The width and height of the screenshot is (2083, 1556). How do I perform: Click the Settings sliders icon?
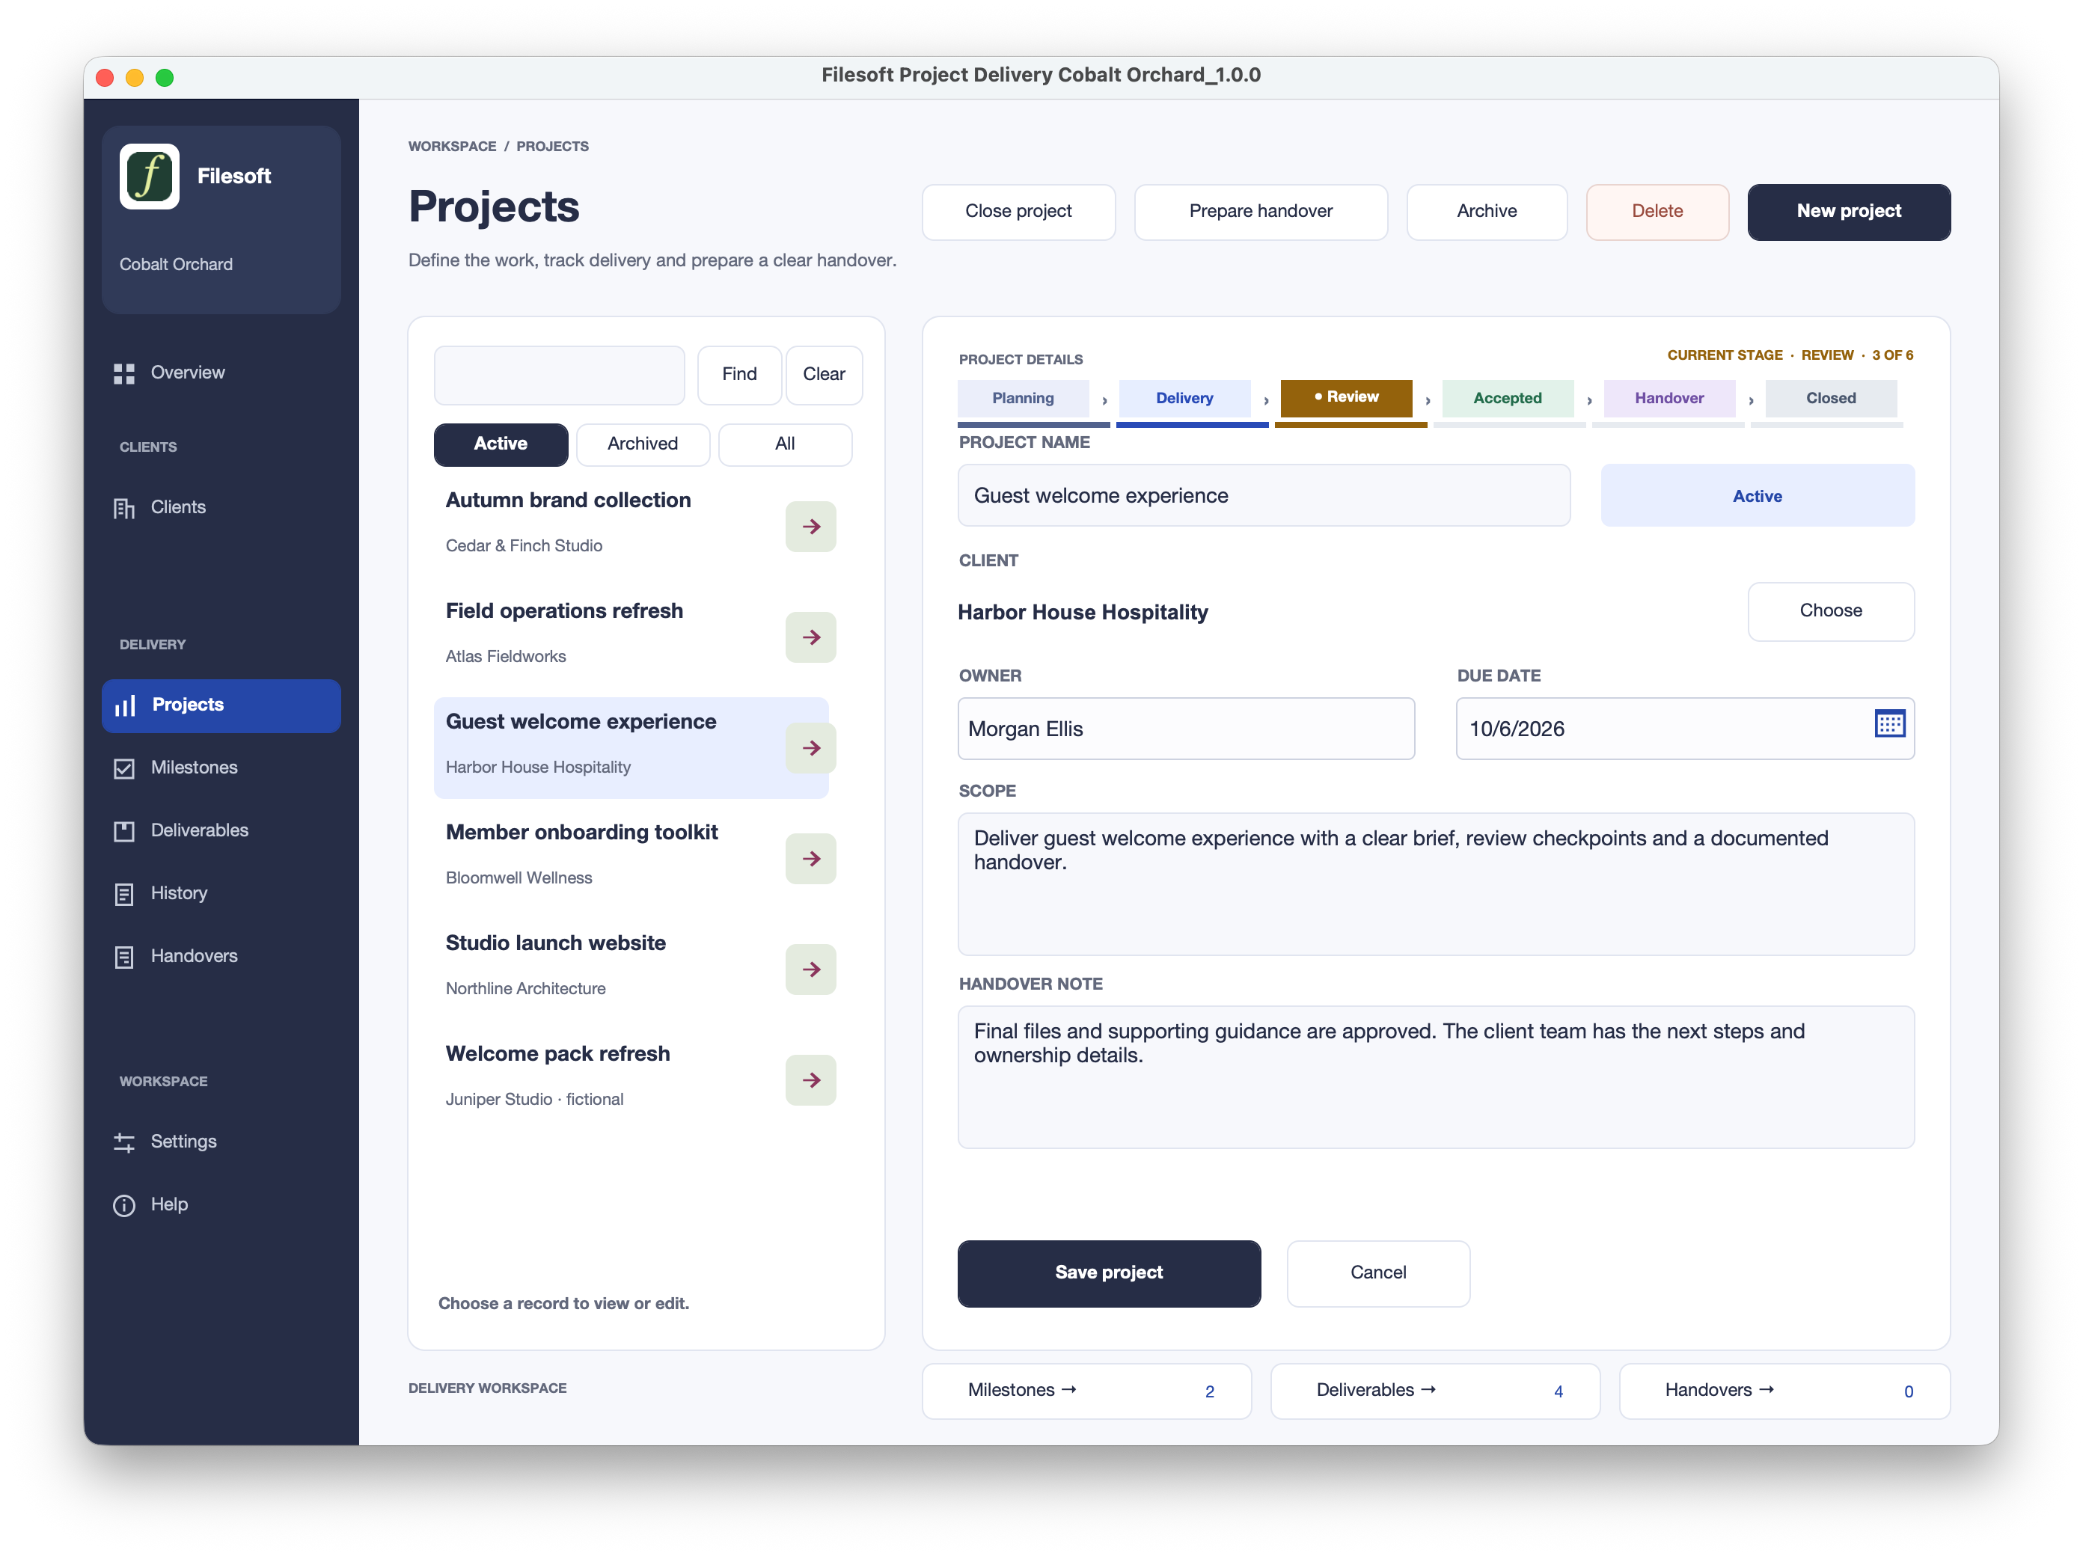tap(124, 1143)
